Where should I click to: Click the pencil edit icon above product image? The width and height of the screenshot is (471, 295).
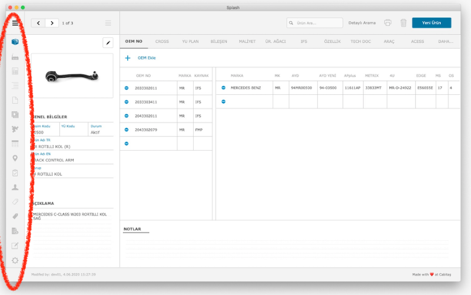tap(108, 42)
